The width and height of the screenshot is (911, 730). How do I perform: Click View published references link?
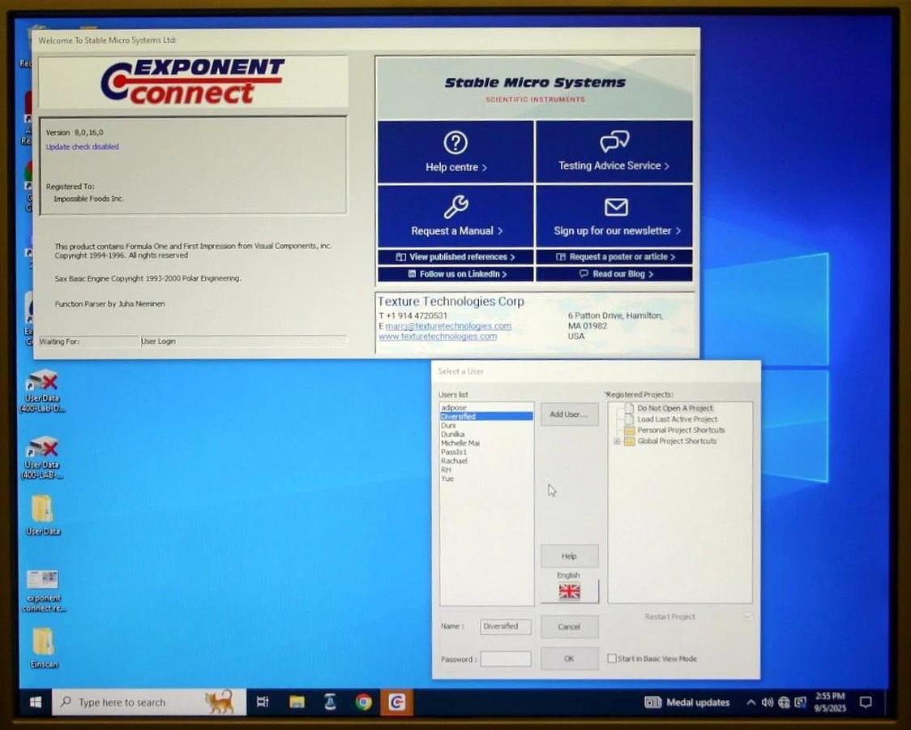455,257
